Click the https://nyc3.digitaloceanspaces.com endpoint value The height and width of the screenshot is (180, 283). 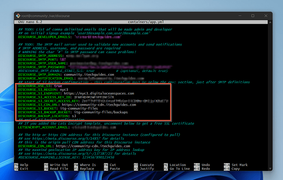click(x=99, y=93)
